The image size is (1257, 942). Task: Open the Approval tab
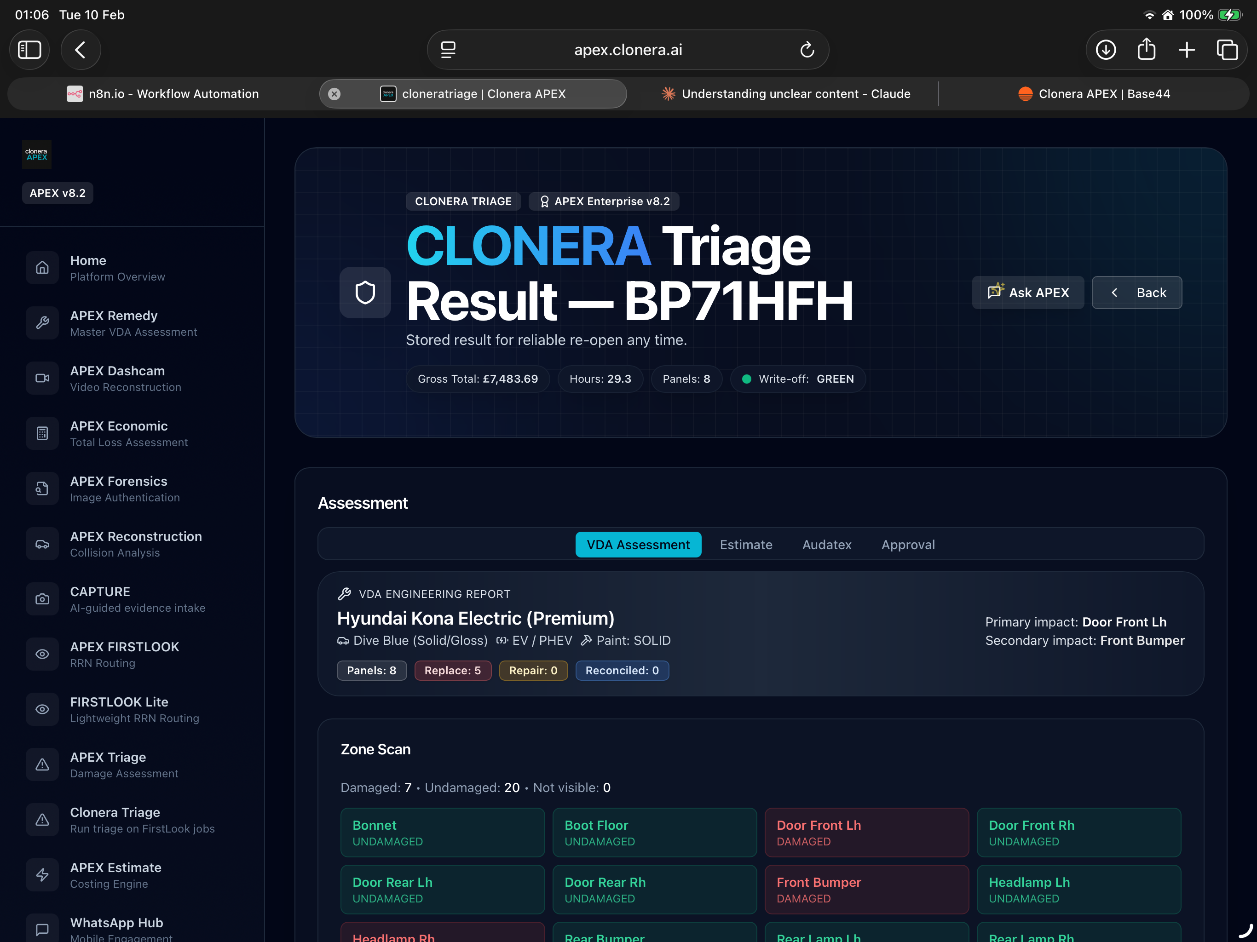(x=908, y=544)
